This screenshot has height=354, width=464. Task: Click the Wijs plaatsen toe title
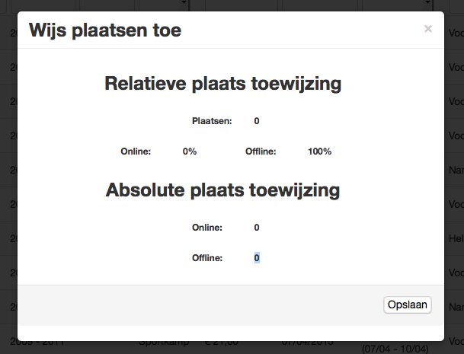tap(105, 30)
